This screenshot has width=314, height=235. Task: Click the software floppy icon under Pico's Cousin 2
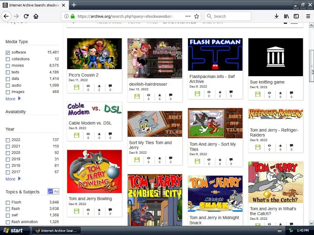[x=76, y=87]
